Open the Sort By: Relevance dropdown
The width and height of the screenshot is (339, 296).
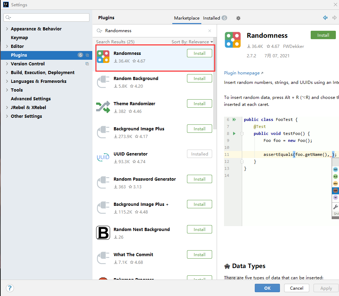point(192,42)
